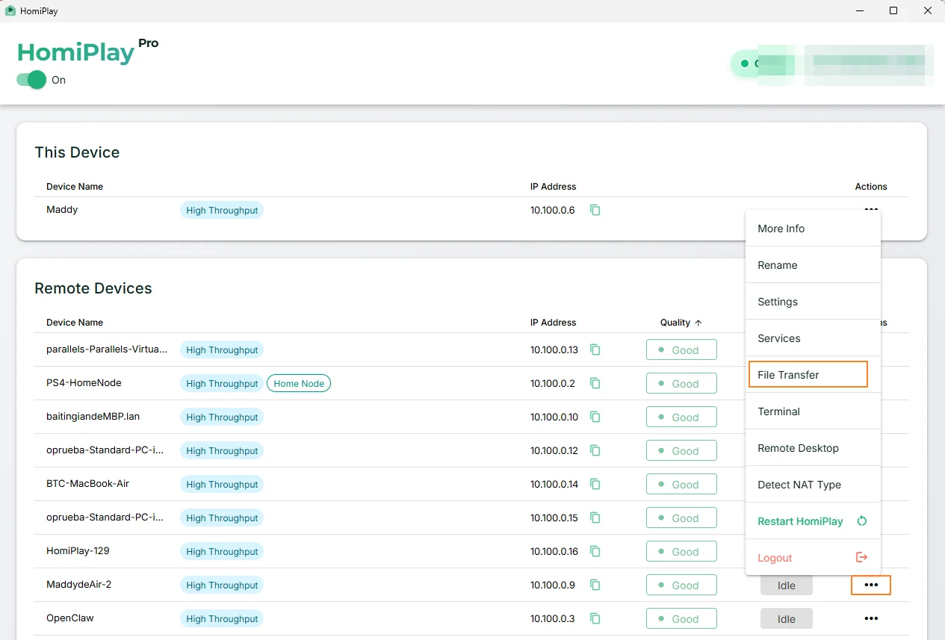
Task: Click the logout arrow icon
Action: tap(861, 558)
